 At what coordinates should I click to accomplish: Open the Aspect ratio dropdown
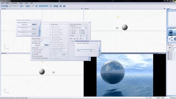(x=86, y=28)
